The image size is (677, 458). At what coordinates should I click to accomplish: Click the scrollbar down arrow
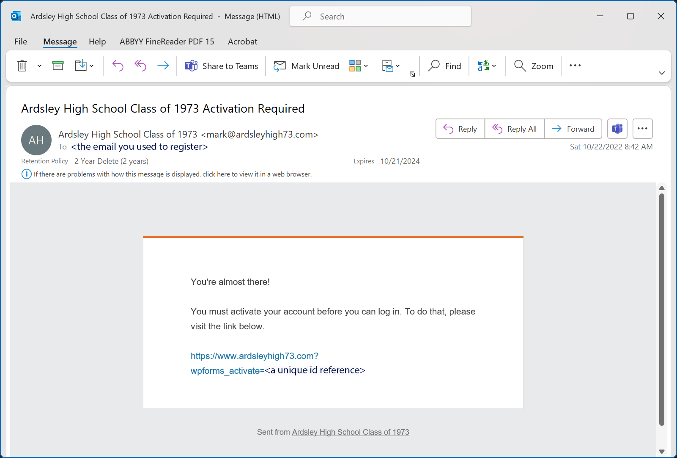pyautogui.click(x=662, y=452)
